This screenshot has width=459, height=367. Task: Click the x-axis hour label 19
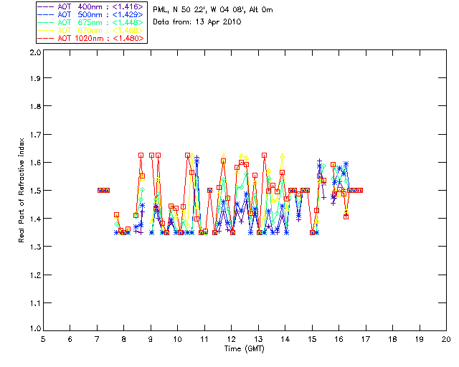[420, 339]
